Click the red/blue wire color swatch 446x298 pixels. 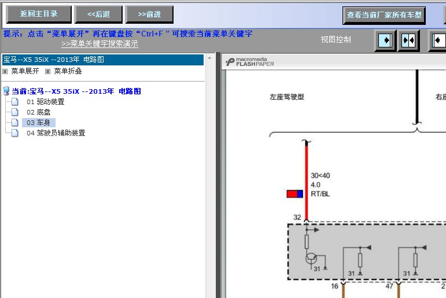click(294, 194)
